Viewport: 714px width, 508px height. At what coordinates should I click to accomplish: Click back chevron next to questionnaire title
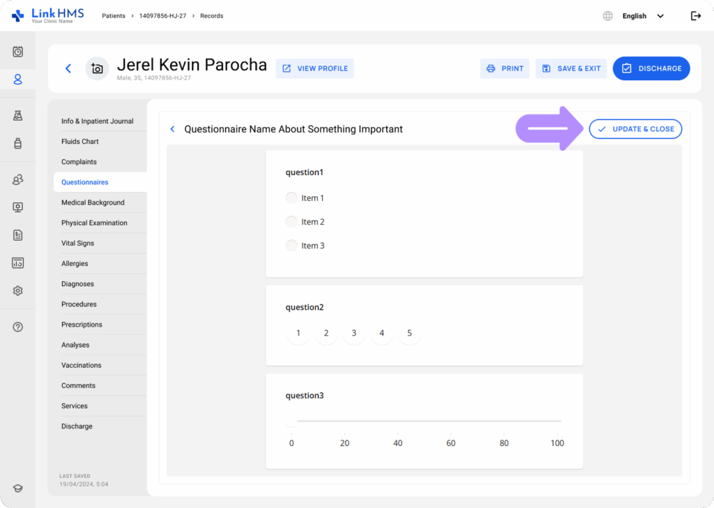173,129
